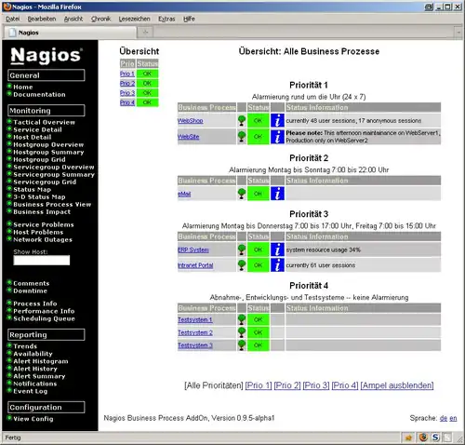Click the [Prio 3] filter link at bottom
Viewport: 465px width, 445px height.
pyautogui.click(x=316, y=385)
